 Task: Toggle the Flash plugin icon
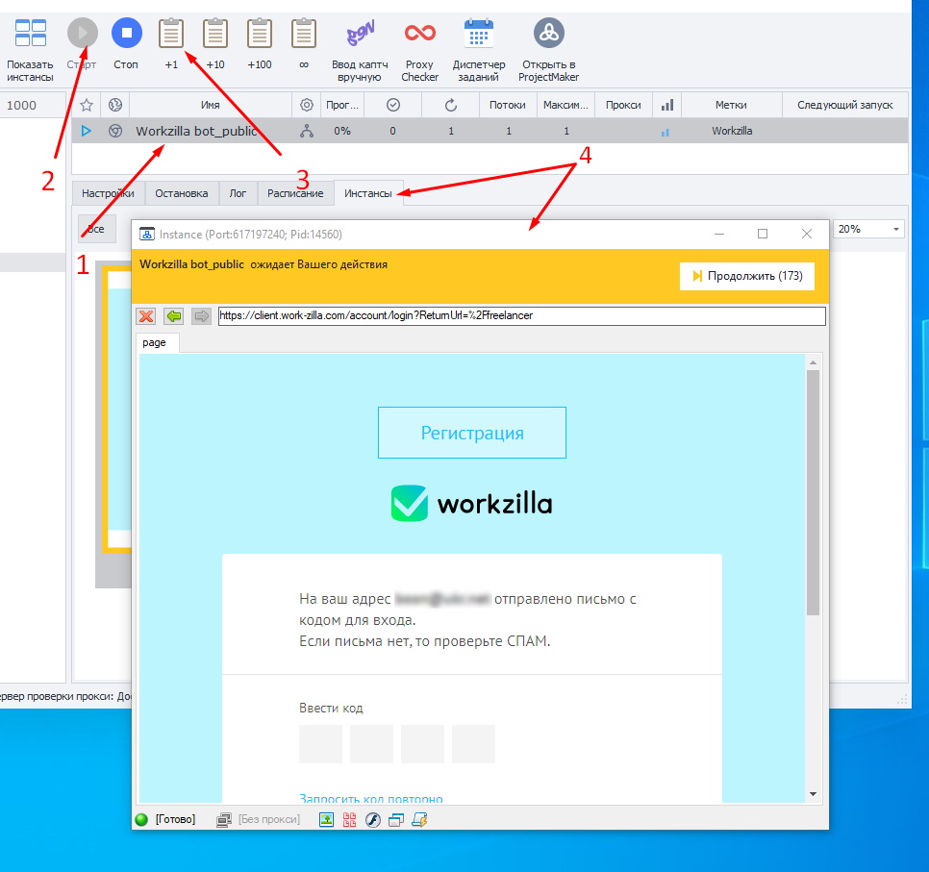[x=373, y=819]
